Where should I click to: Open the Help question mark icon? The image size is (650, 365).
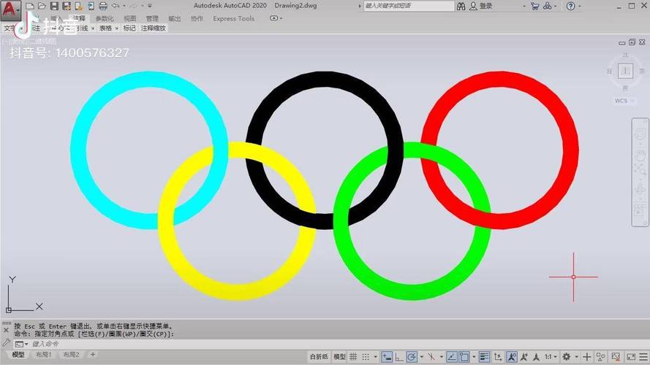571,7
